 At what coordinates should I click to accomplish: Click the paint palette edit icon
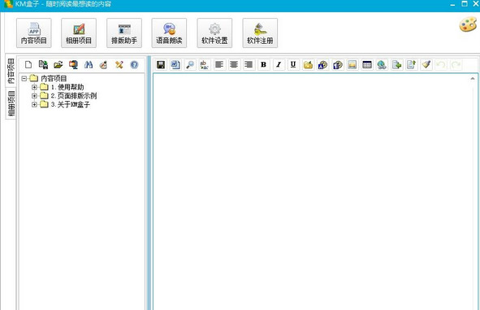click(x=103, y=65)
